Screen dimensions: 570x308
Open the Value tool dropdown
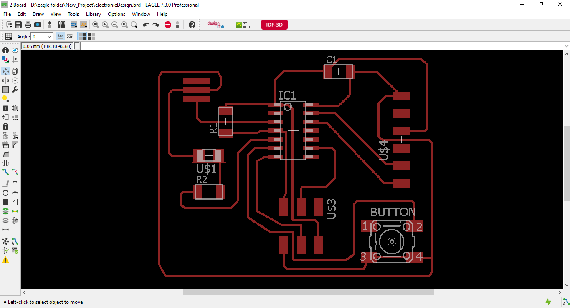pos(15,135)
